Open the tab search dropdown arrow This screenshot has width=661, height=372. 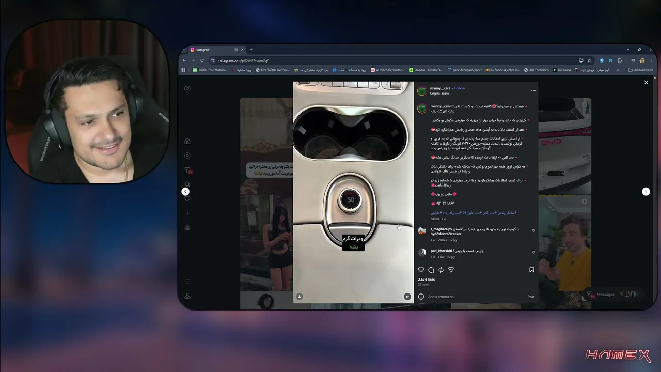[184, 50]
